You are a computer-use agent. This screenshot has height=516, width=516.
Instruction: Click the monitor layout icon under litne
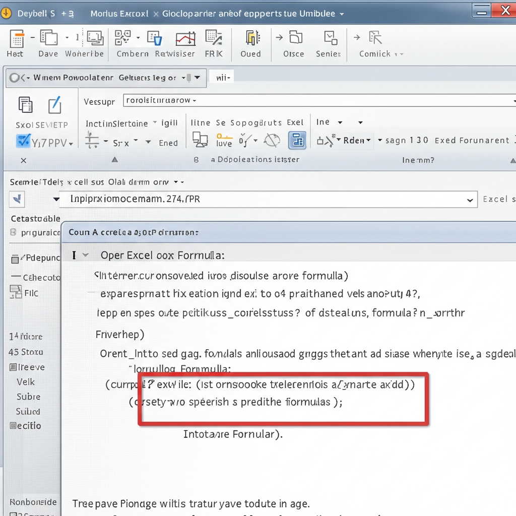click(x=200, y=140)
